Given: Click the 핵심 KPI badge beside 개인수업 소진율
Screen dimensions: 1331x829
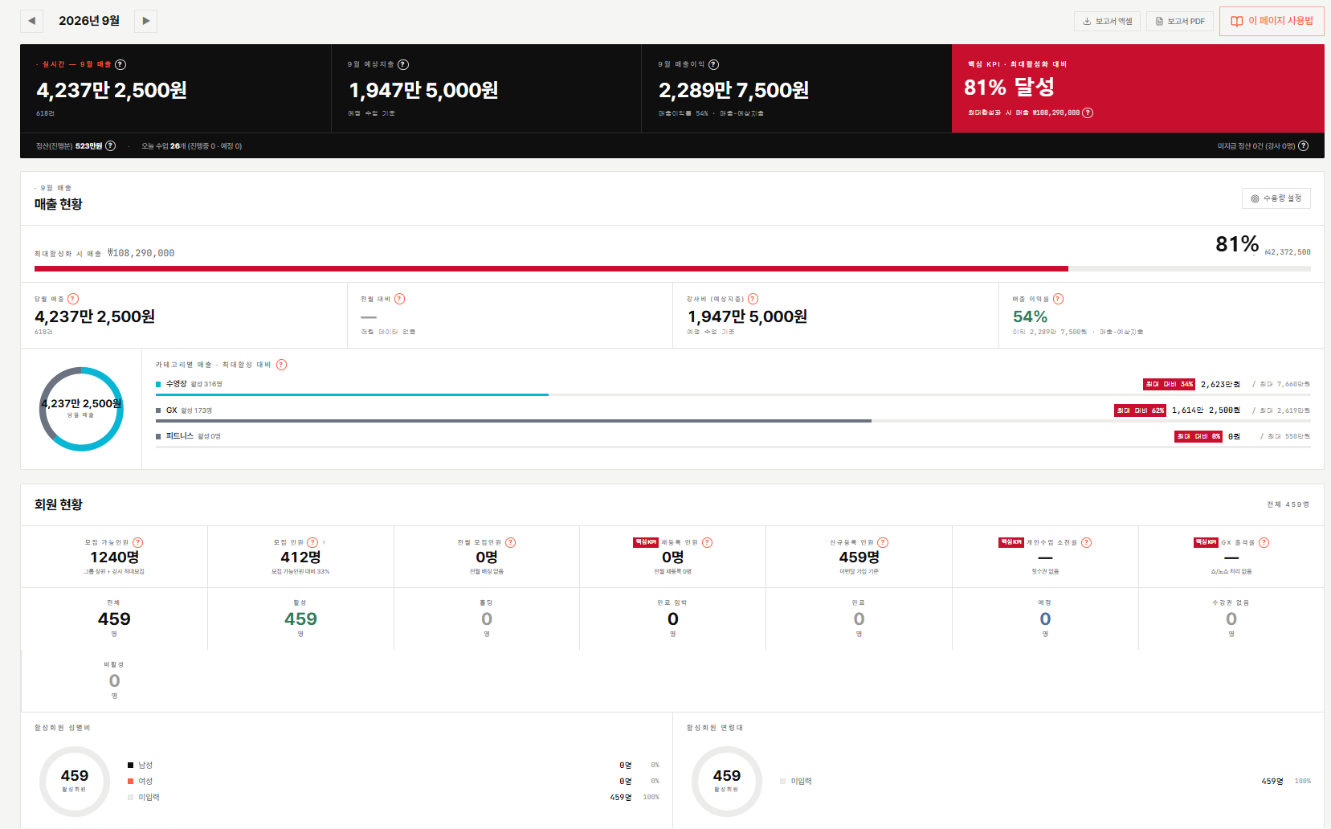Looking at the screenshot, I should (x=1011, y=542).
